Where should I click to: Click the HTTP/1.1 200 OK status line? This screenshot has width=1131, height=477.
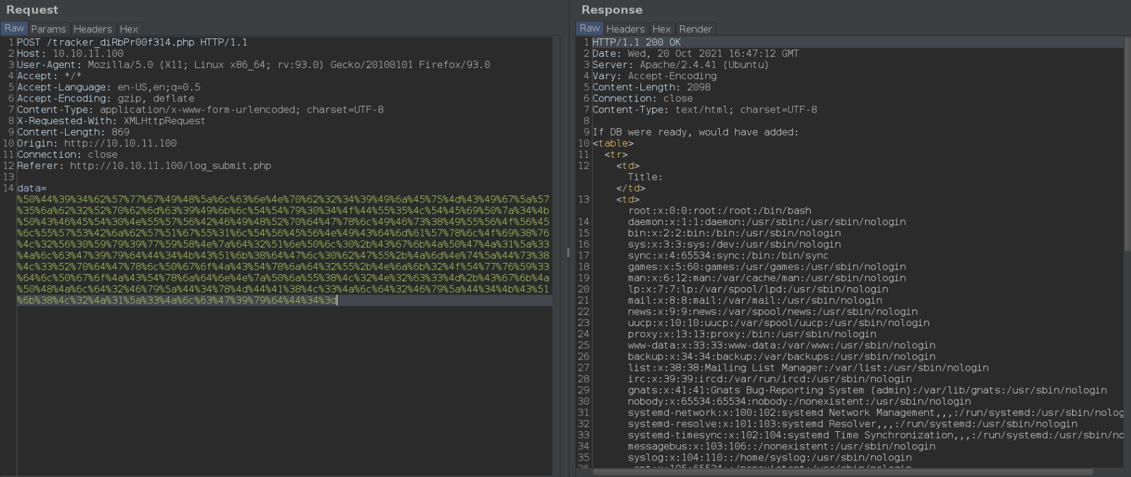coord(636,42)
